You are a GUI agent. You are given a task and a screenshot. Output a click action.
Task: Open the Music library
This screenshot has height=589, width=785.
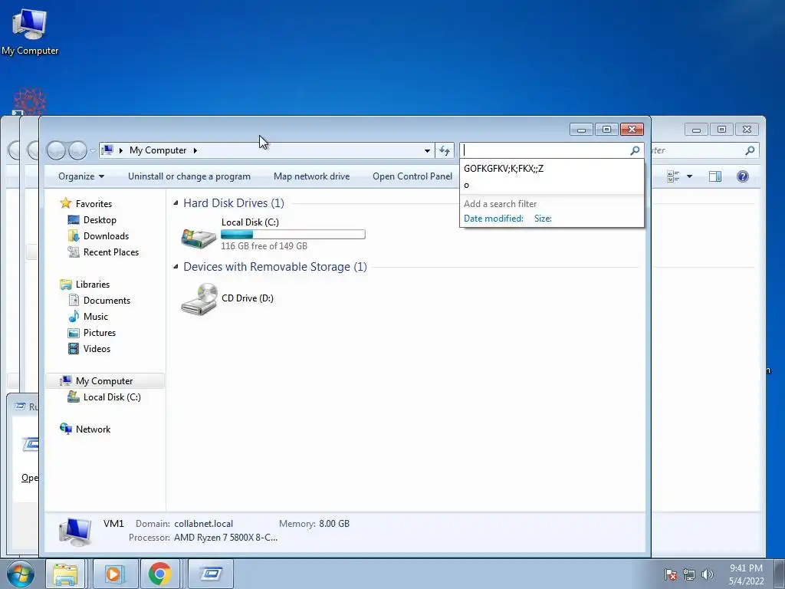point(95,316)
